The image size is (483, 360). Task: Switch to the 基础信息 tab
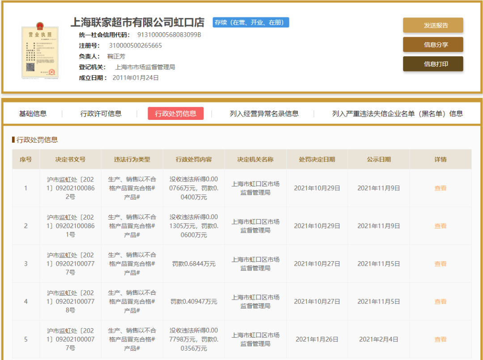[x=33, y=114]
